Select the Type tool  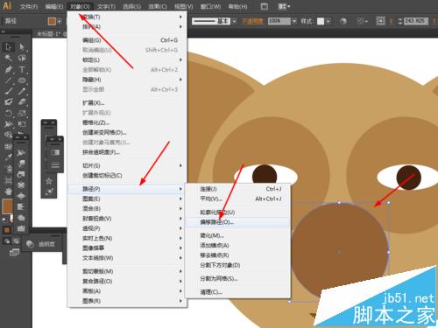tap(22, 69)
